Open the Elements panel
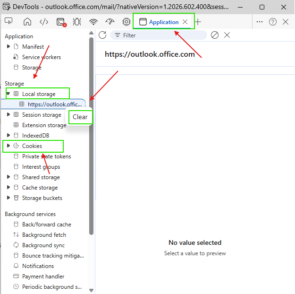Screen dimensions: 295x294 tap(44, 22)
